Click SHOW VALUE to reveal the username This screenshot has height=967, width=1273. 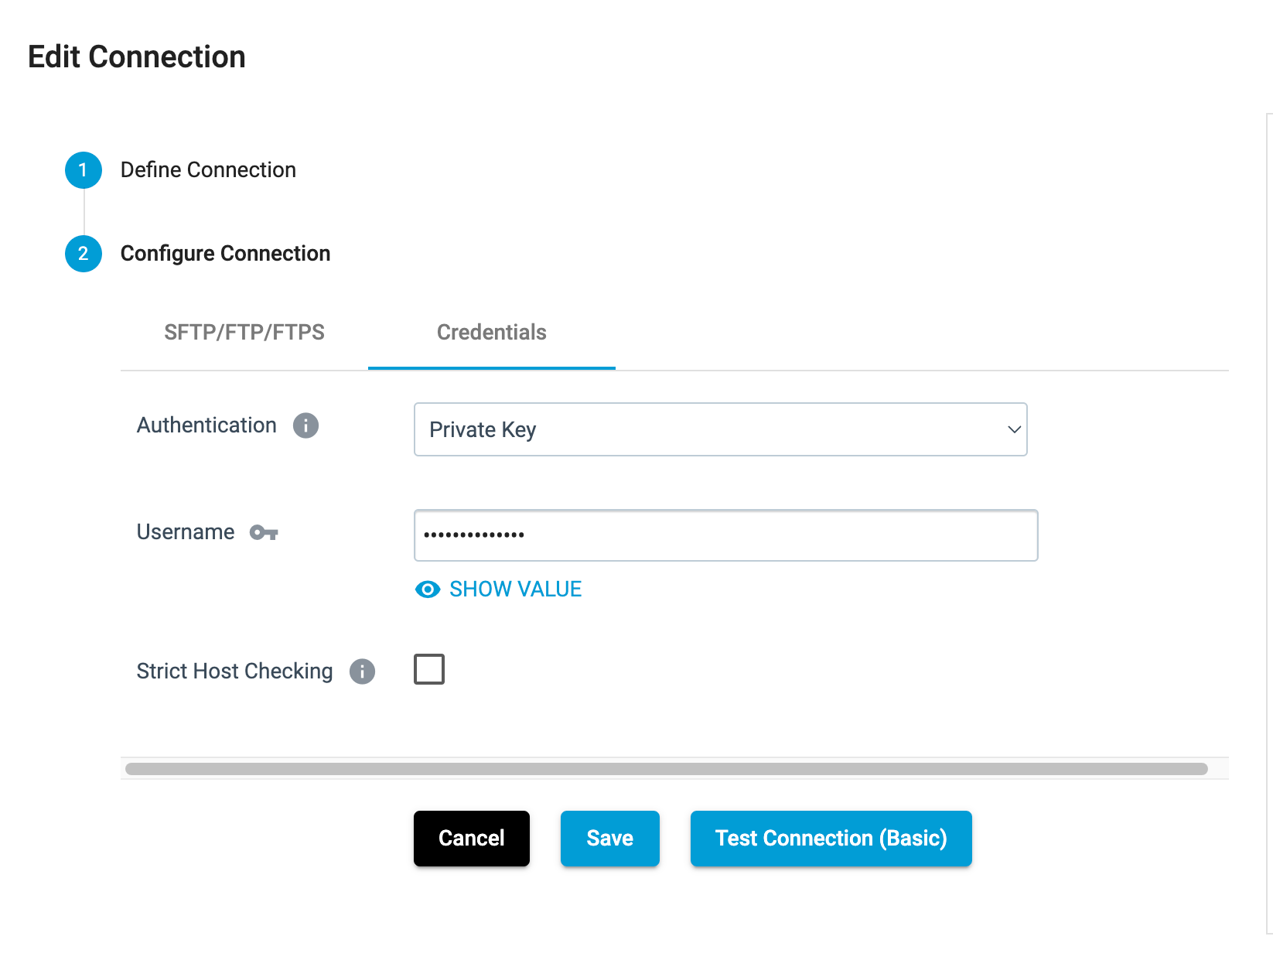pos(515,589)
